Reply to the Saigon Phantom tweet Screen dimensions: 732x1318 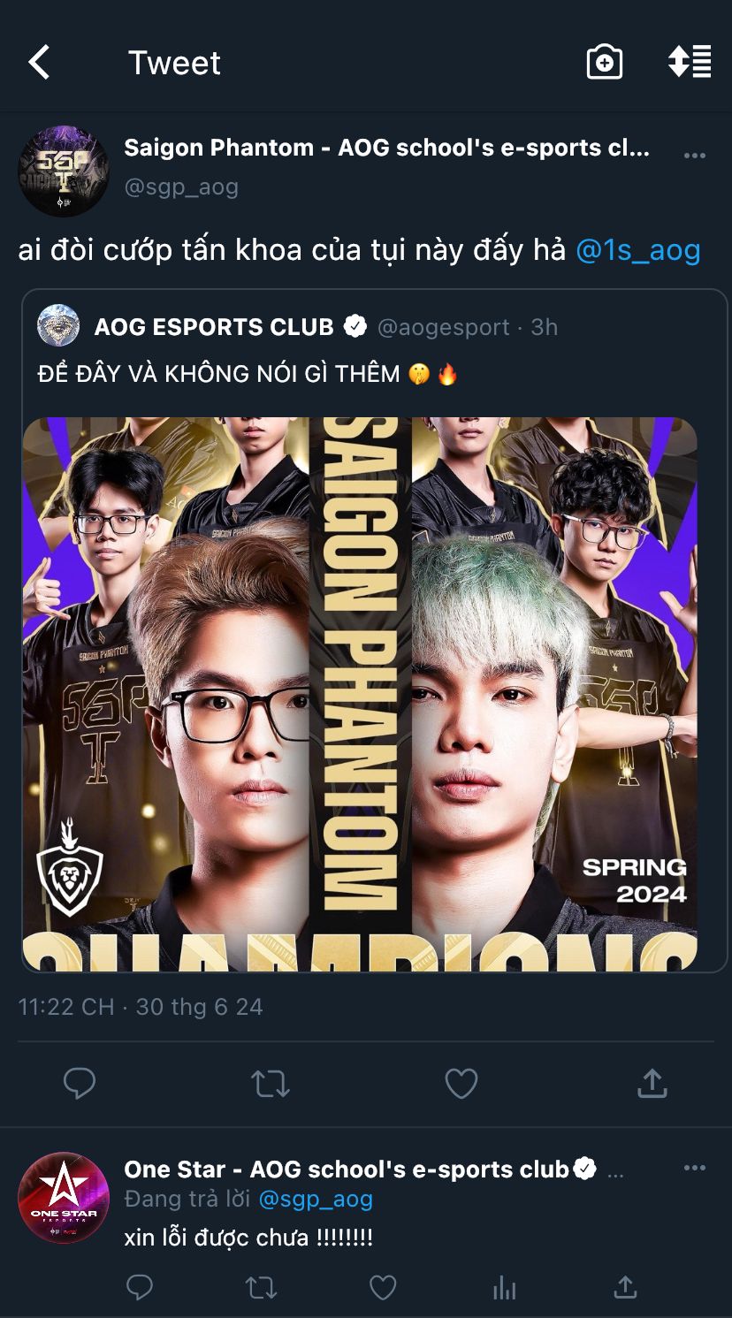80,1083
